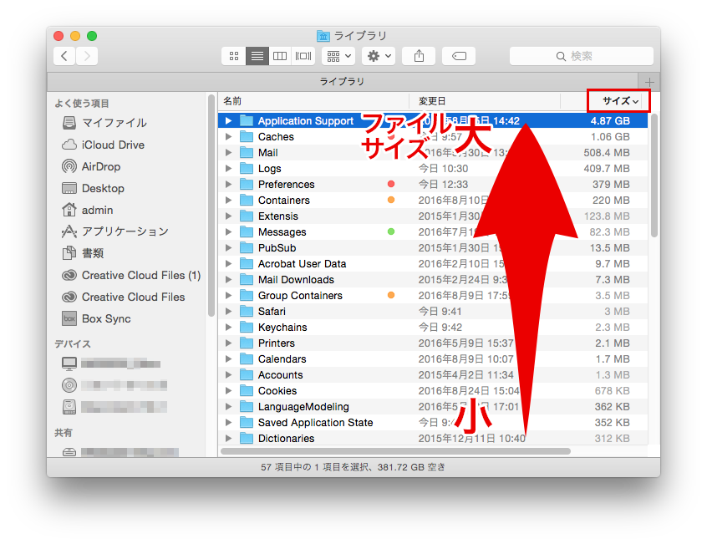This screenshot has width=707, height=544.
Task: Click the edit tags button
Action: point(459,56)
